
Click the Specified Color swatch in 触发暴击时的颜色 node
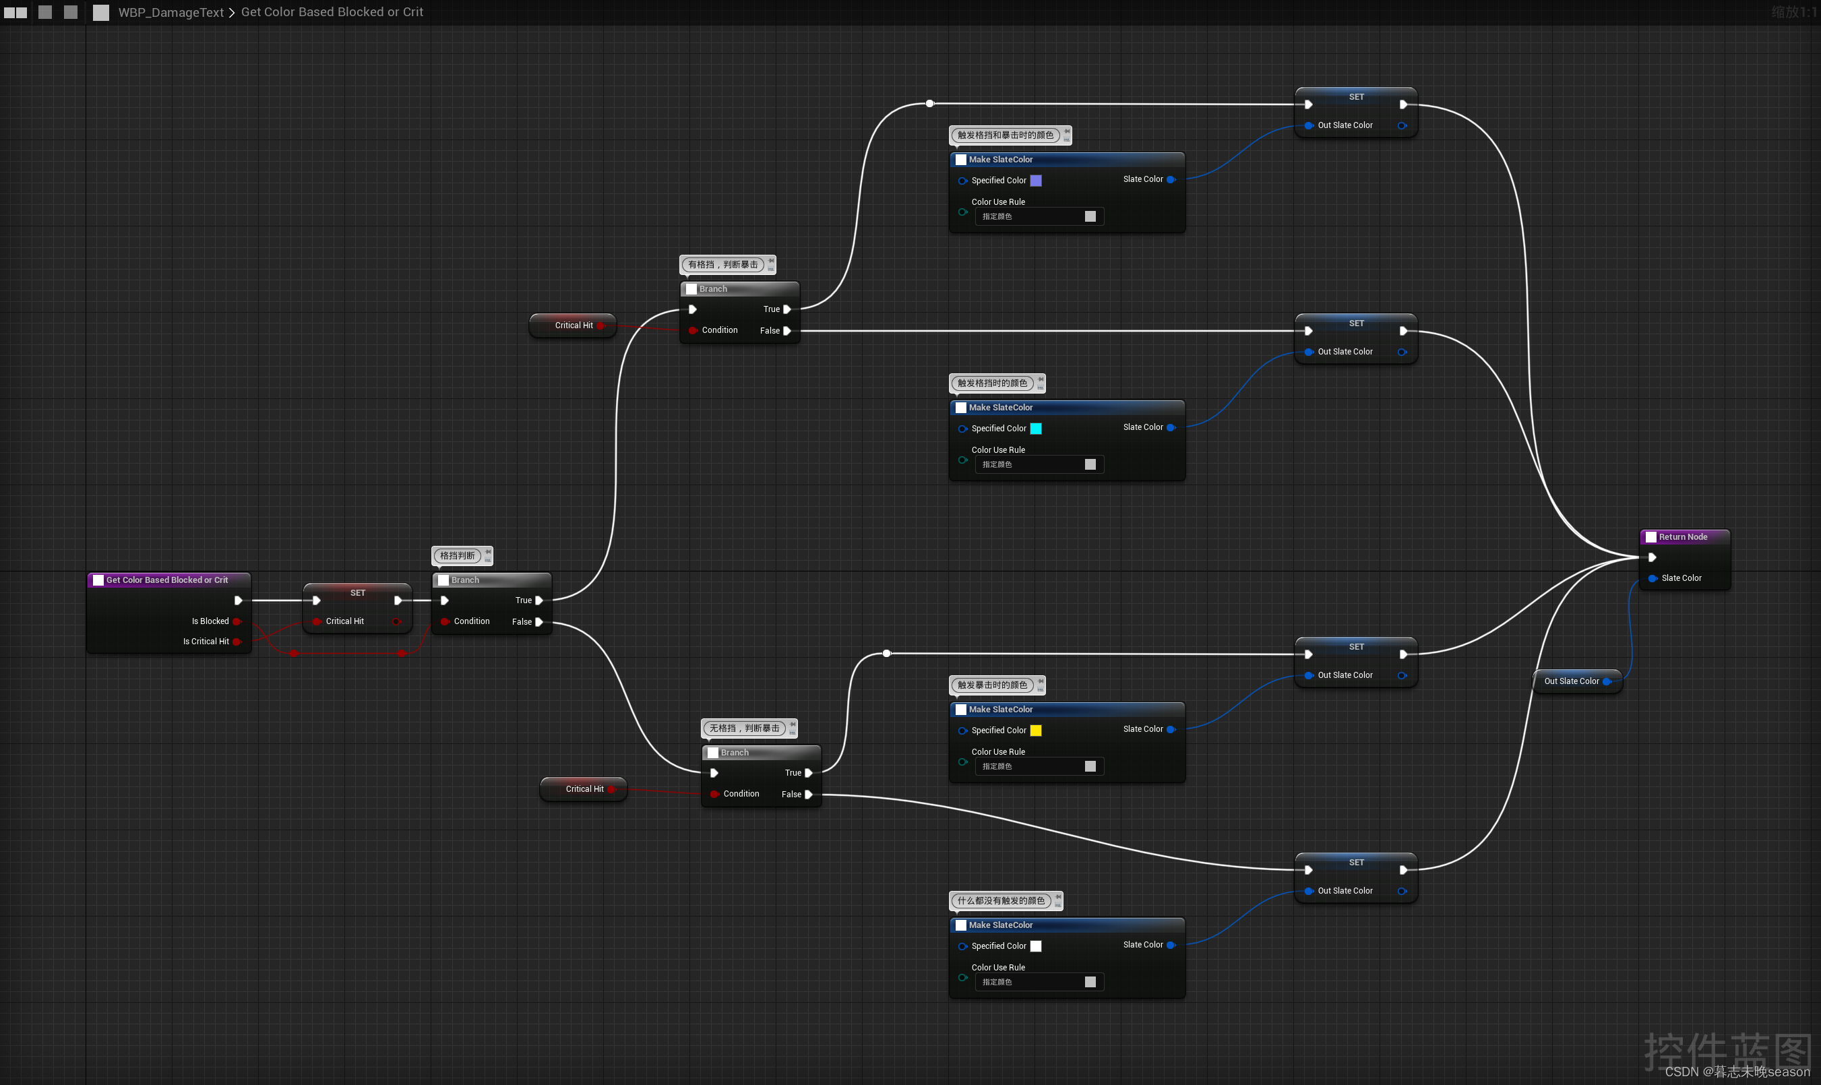click(x=1040, y=730)
